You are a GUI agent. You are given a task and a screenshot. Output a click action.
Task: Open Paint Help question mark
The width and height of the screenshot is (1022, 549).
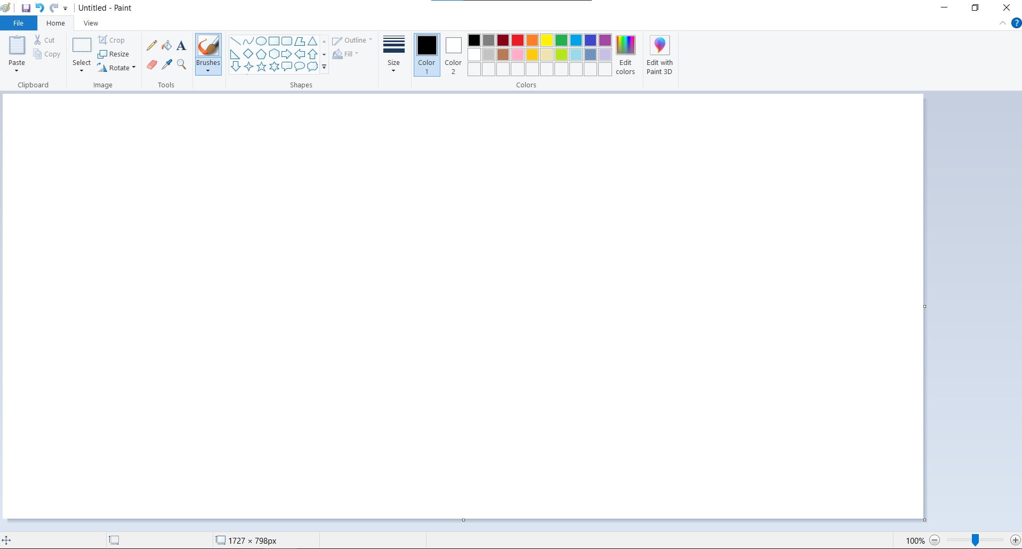click(x=1016, y=23)
